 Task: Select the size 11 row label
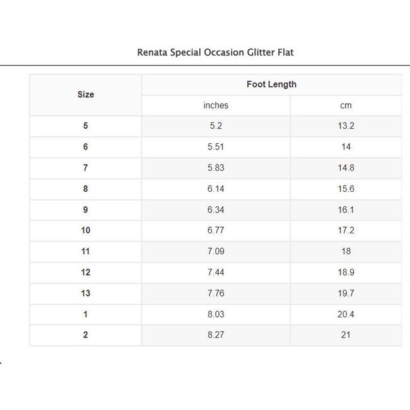tap(86, 251)
